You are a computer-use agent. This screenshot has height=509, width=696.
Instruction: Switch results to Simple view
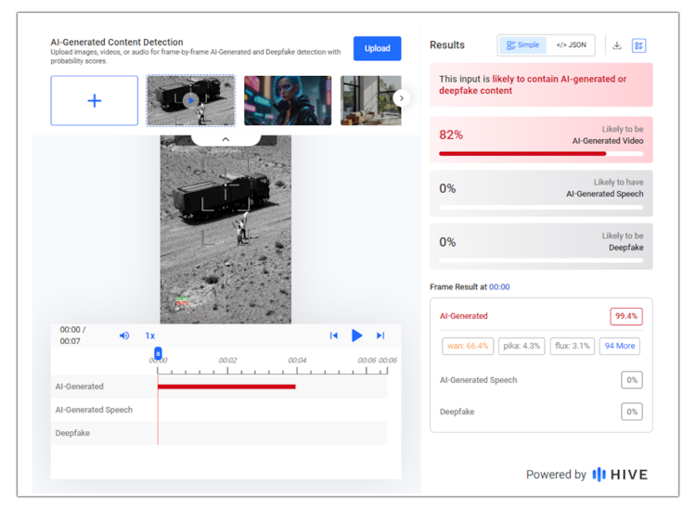click(523, 45)
